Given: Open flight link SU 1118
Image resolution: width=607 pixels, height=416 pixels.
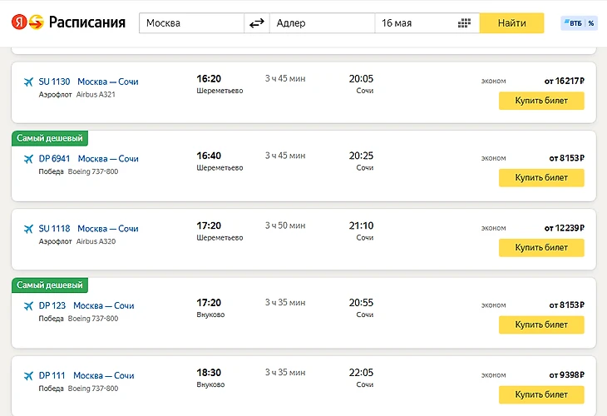Looking at the screenshot, I should pos(54,228).
